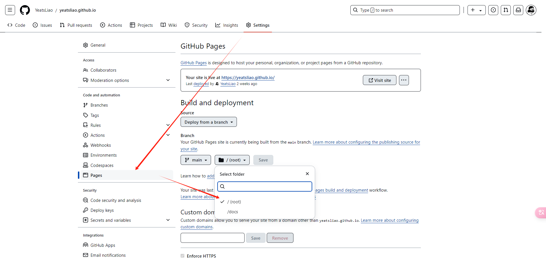
Task: Click the magnifier icon in Select folder search
Action: (222, 187)
